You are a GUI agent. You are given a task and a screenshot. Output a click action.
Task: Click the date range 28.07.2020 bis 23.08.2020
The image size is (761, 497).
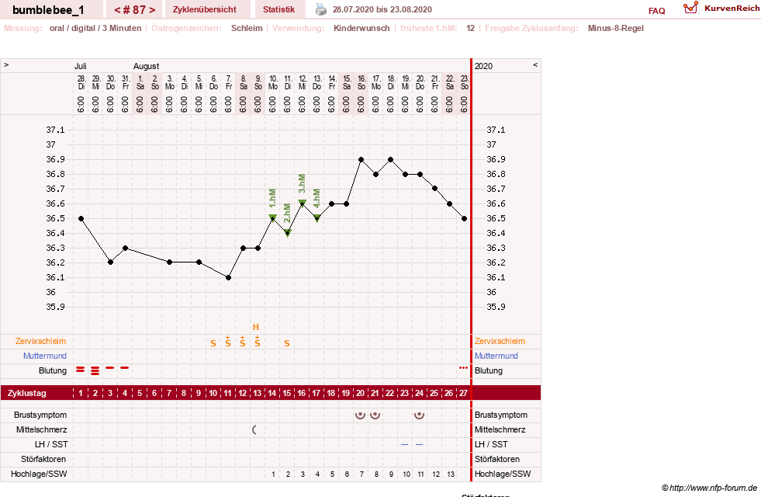coord(382,9)
